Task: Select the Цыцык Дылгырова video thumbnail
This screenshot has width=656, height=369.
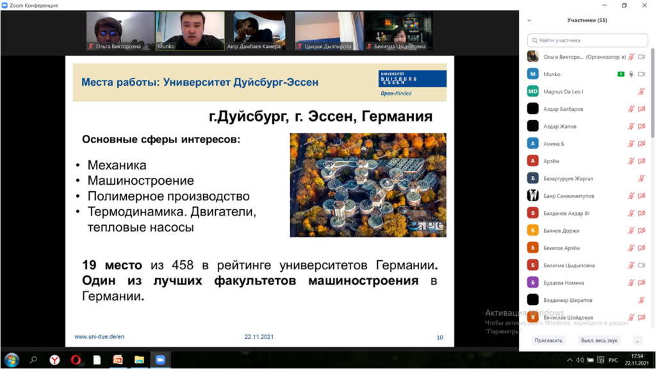Action: (329, 31)
